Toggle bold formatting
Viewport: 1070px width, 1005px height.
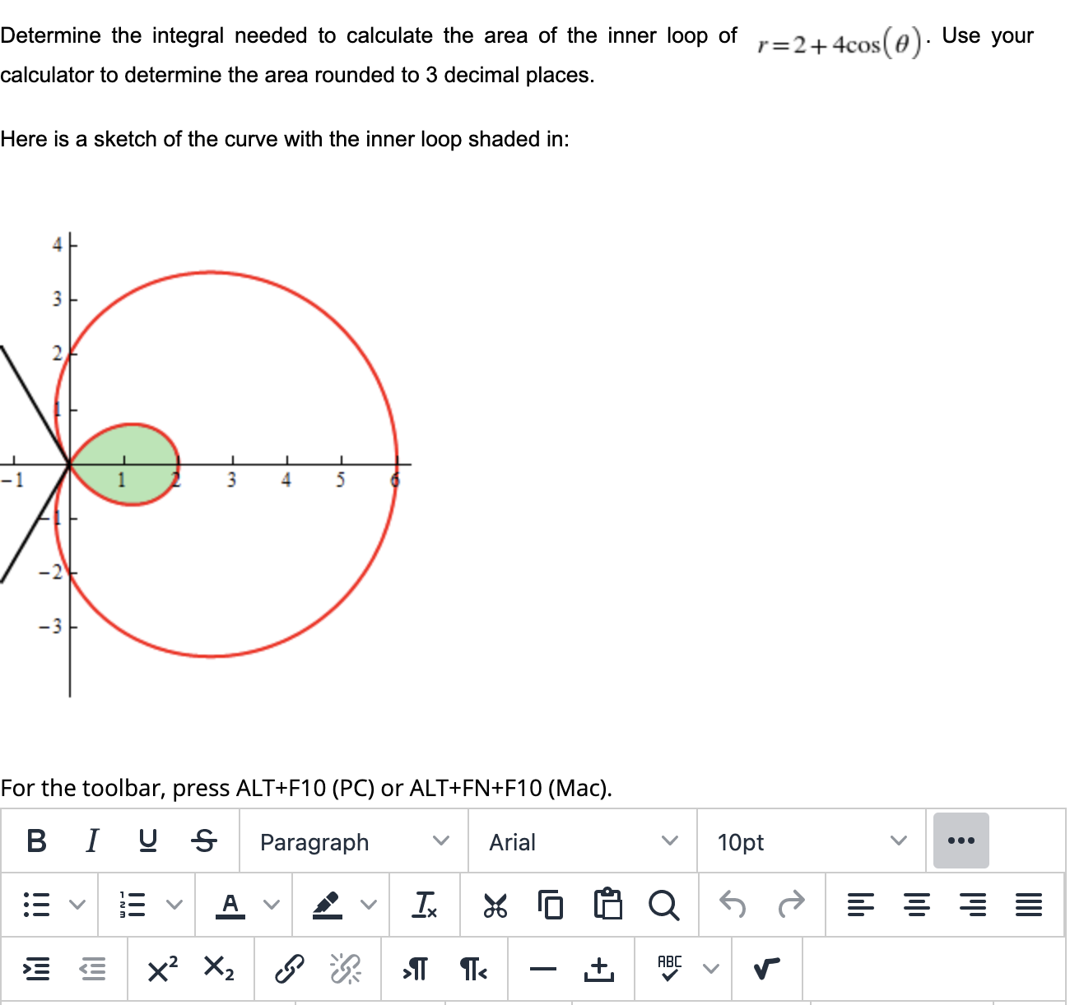click(x=35, y=841)
